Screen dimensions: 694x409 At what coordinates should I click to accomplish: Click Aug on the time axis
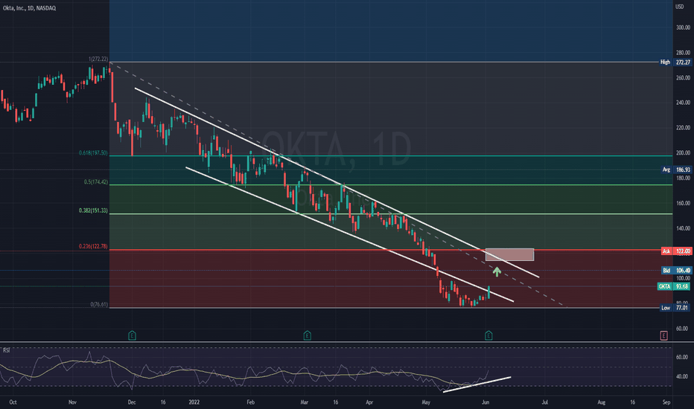(601, 402)
